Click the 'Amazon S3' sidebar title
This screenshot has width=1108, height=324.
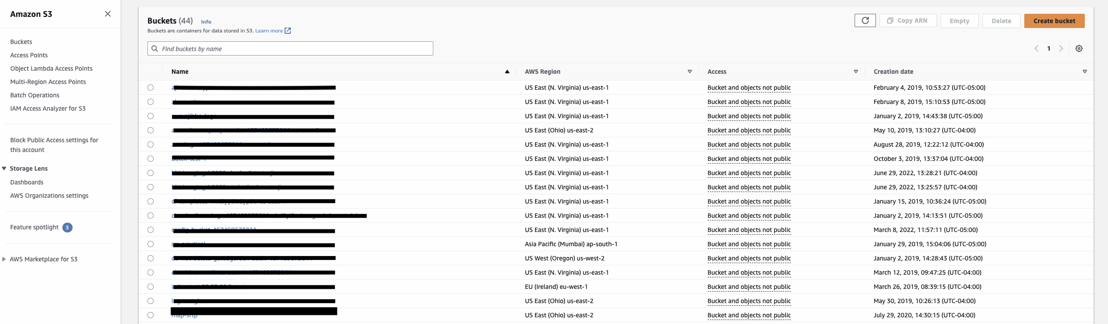(x=31, y=14)
